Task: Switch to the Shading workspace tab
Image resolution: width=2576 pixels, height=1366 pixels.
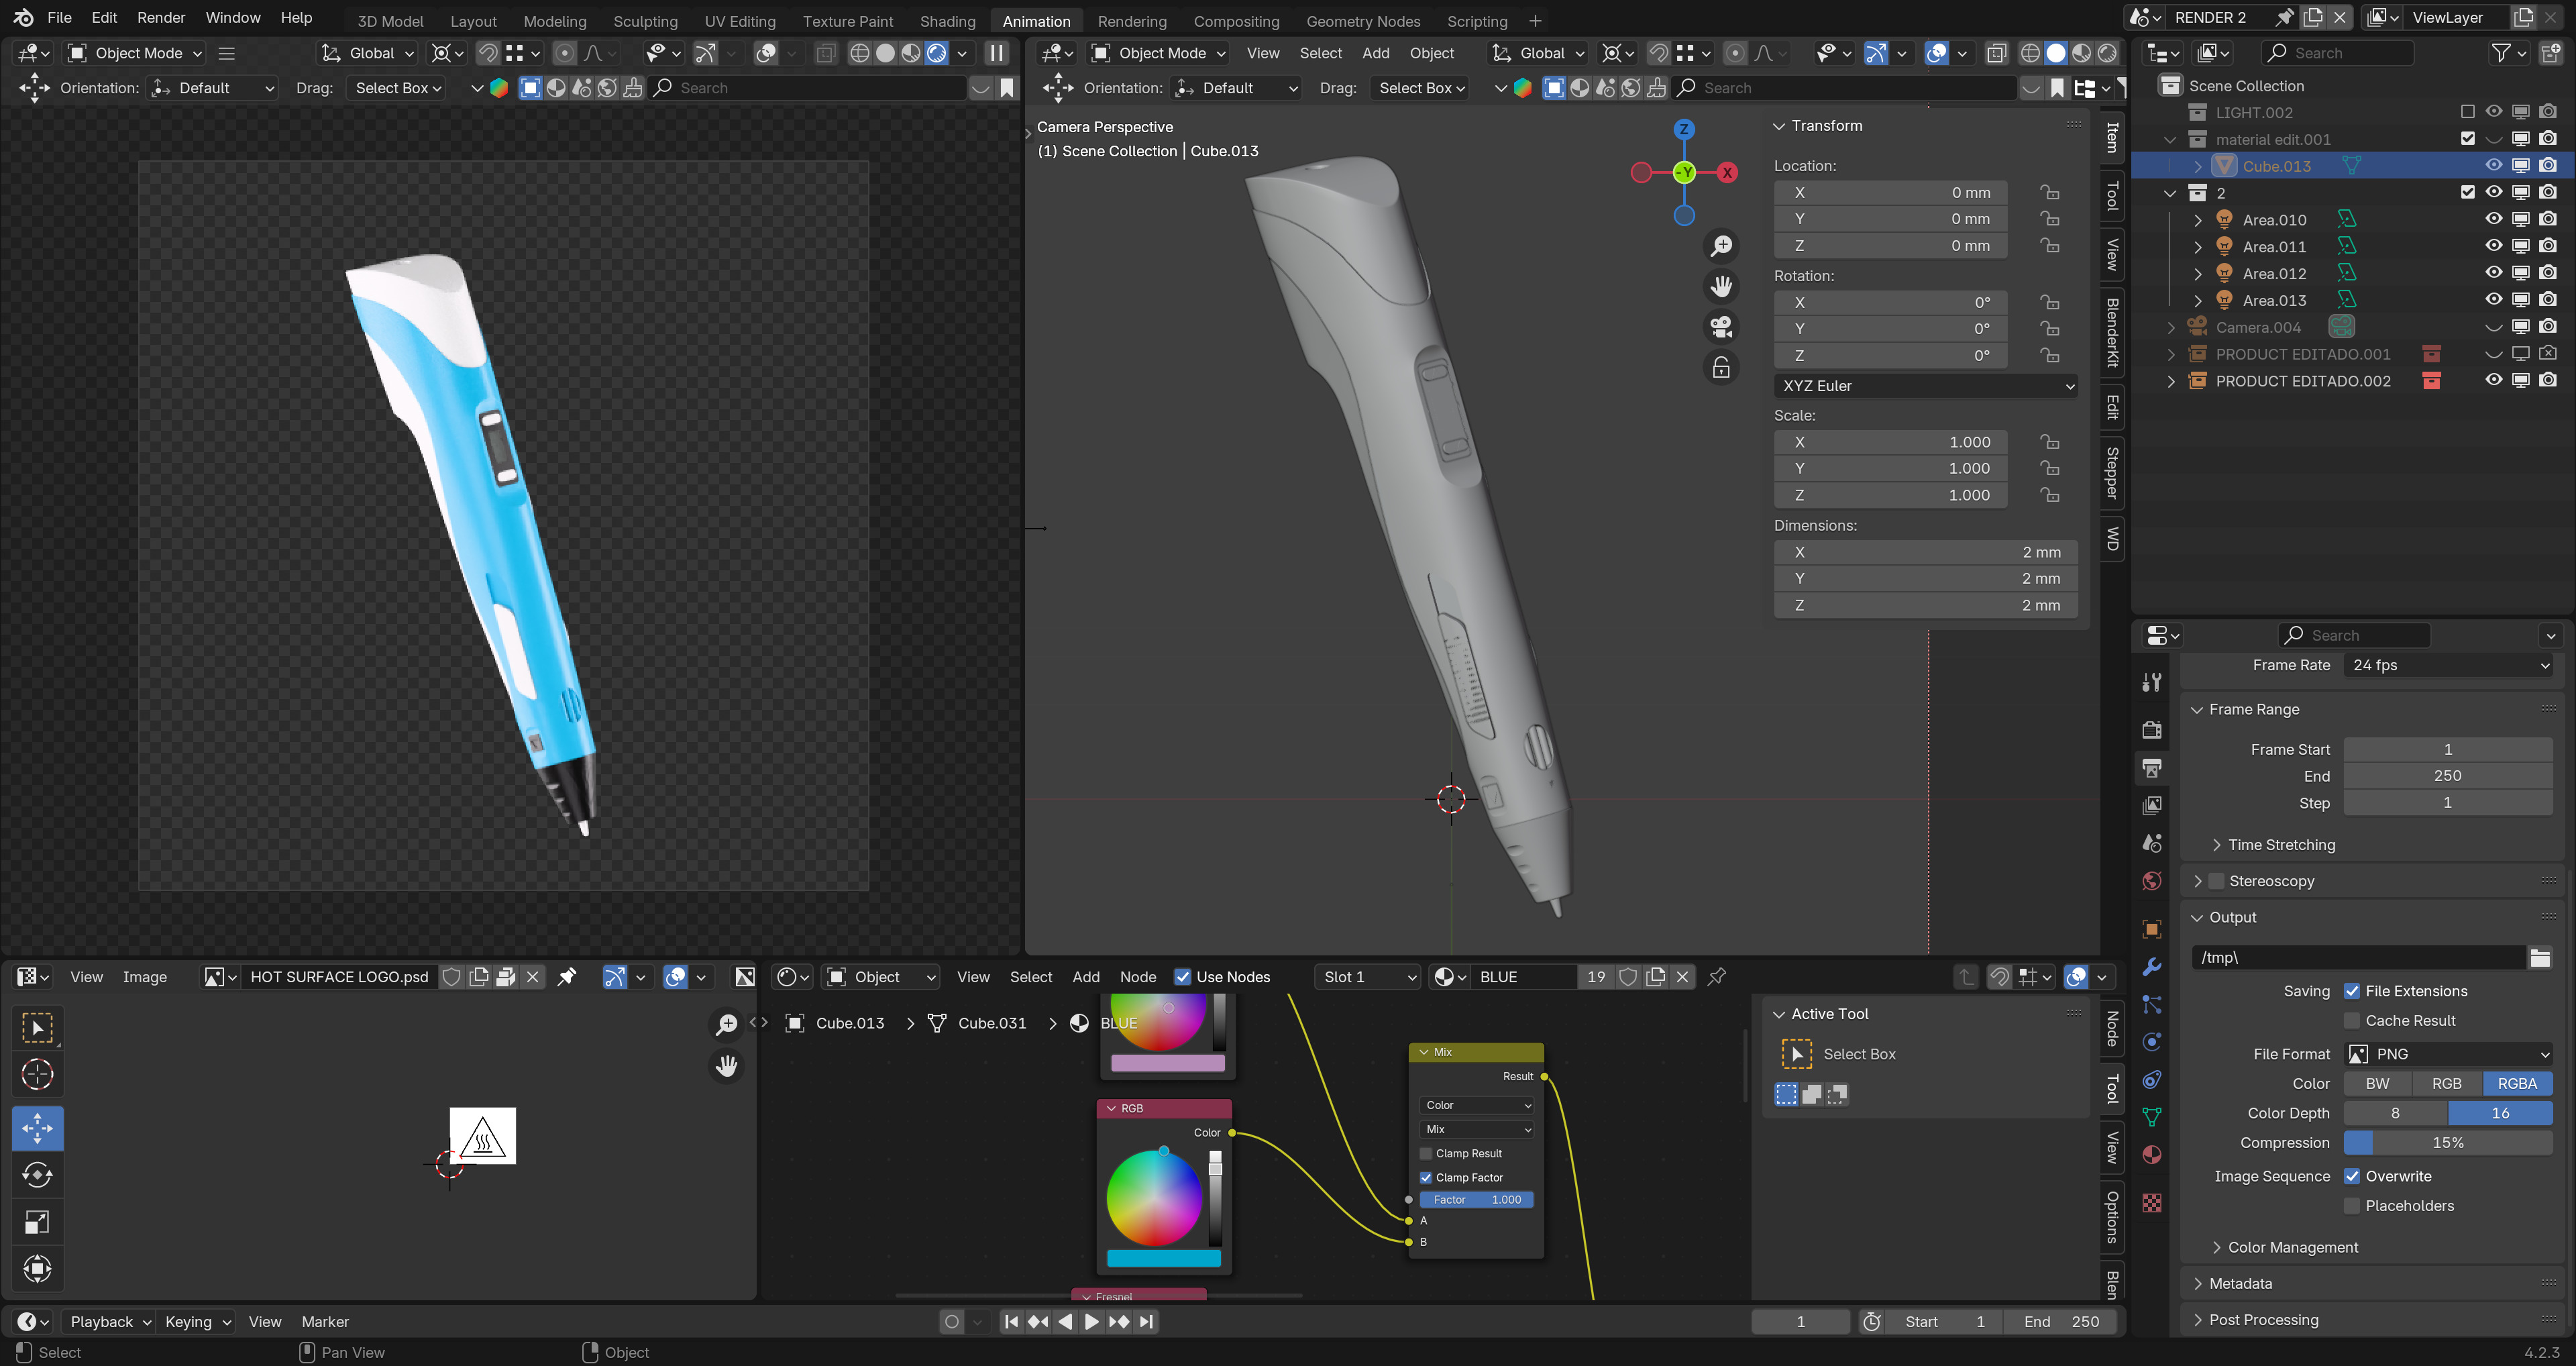Action: click(946, 21)
